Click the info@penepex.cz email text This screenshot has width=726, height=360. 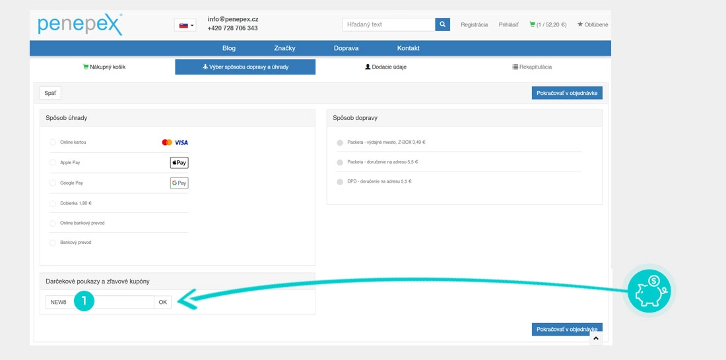tap(233, 19)
